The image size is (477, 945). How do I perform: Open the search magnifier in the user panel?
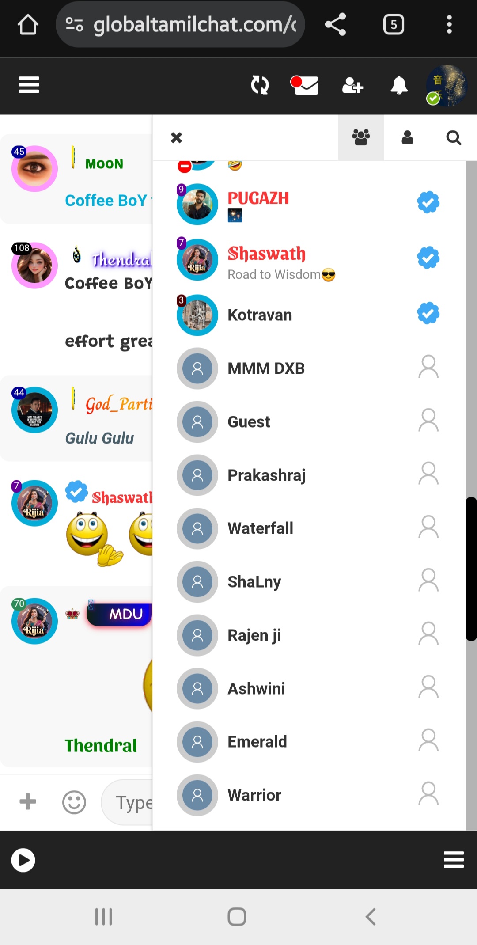point(454,138)
